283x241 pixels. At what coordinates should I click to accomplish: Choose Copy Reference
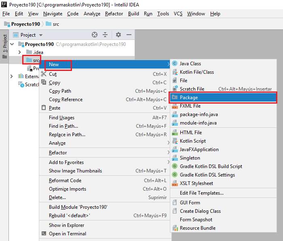104,100
